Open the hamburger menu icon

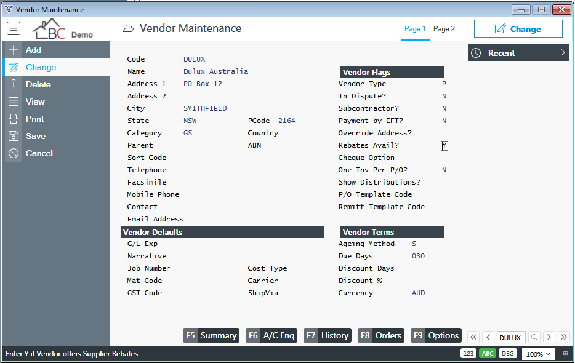pos(14,28)
